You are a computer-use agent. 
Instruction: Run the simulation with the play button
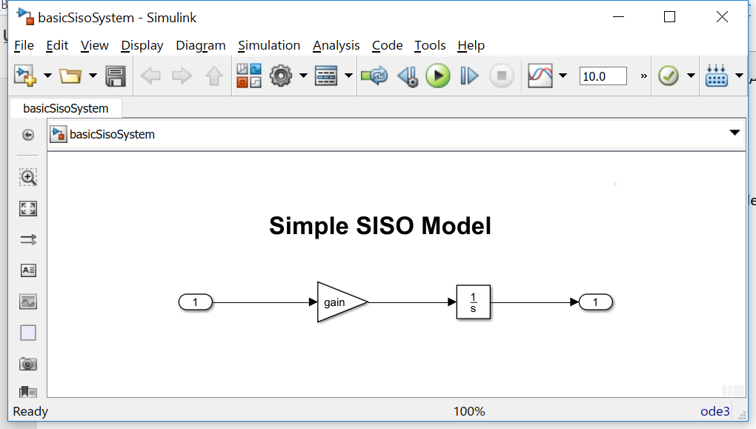438,76
